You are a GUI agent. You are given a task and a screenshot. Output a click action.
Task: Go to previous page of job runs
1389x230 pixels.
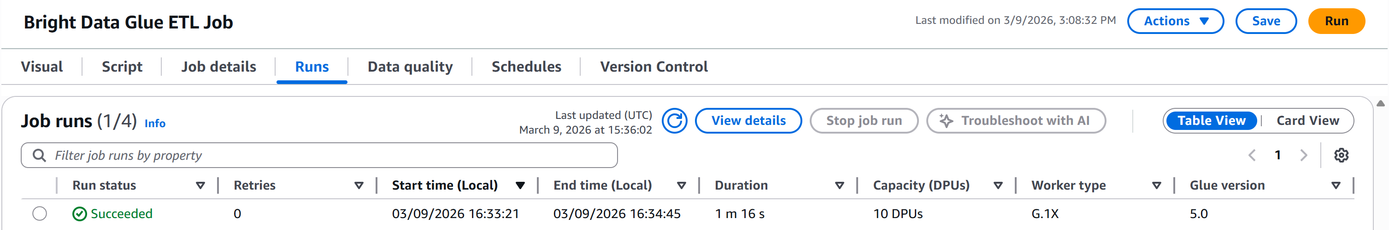coord(1252,155)
